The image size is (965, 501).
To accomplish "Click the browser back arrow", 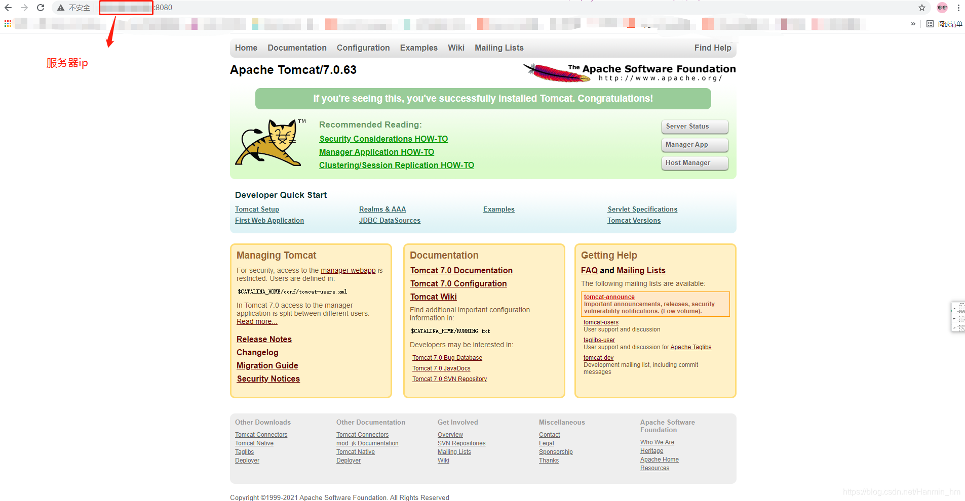I will [x=8, y=8].
